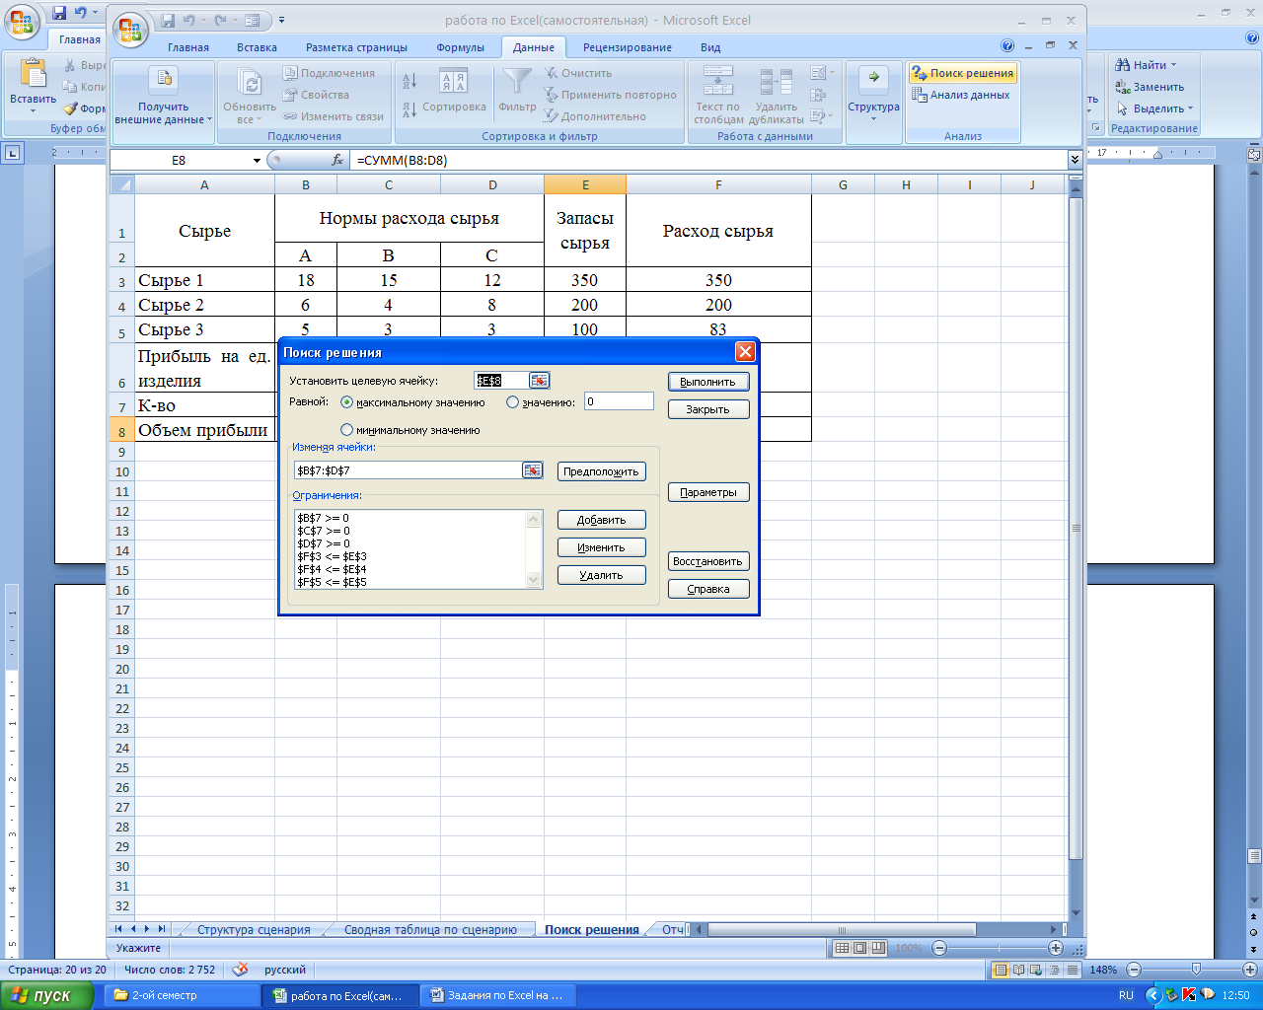Screen dimensions: 1263x1010
Task: Click the значению value input field
Action: tap(619, 401)
